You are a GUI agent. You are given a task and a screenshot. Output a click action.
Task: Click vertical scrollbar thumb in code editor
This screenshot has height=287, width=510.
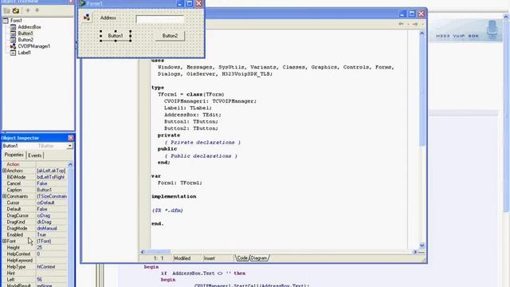point(422,92)
